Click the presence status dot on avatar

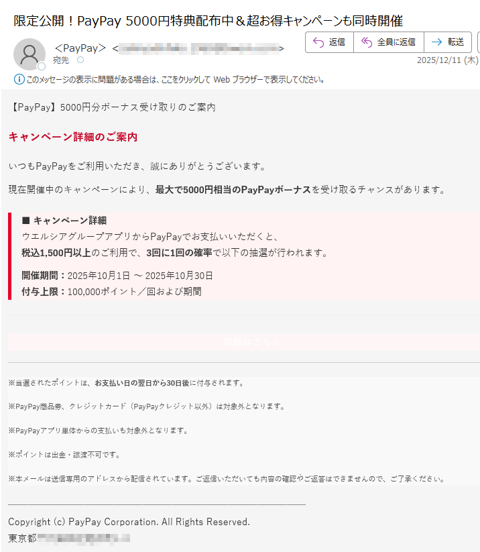[42, 66]
